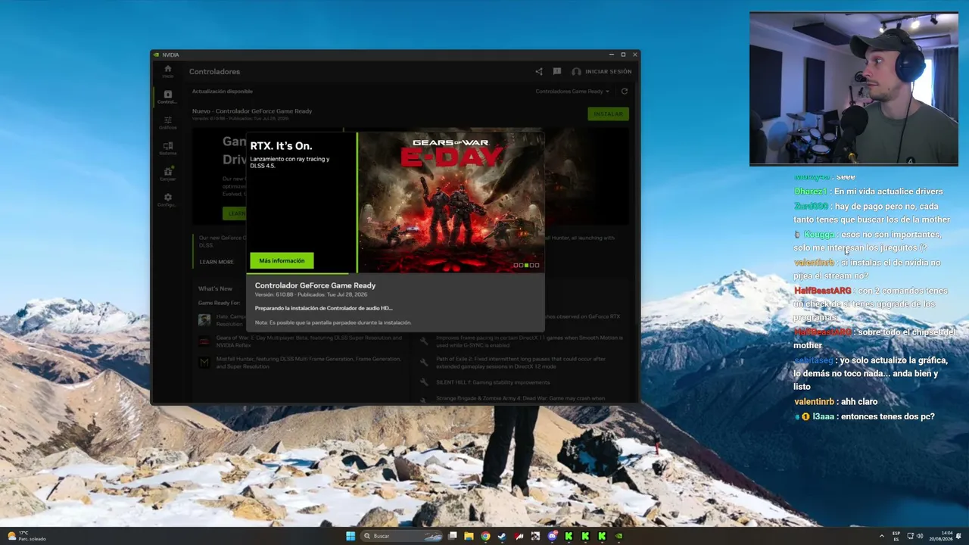Click the wrench icon beside SILENT HILL f
The width and height of the screenshot is (969, 545).
click(x=424, y=382)
